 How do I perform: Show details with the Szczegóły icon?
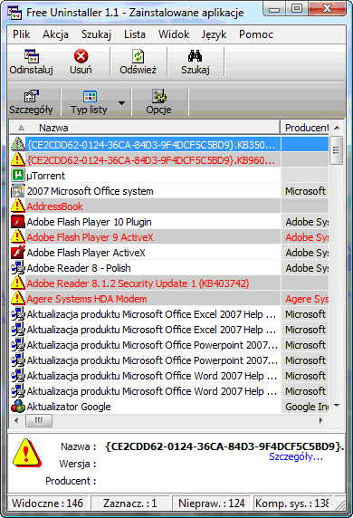pos(32,96)
